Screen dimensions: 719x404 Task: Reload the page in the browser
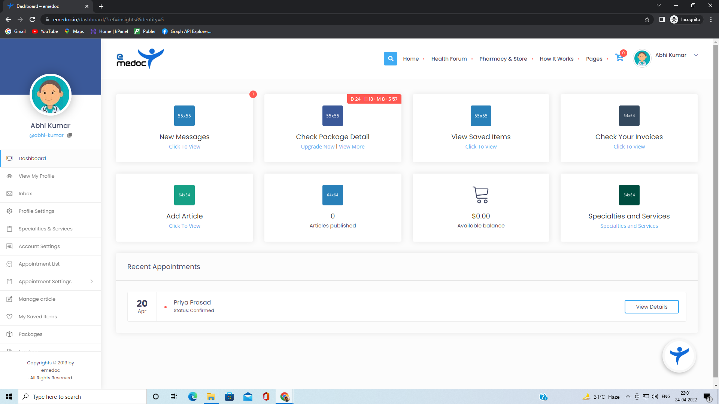coord(32,19)
